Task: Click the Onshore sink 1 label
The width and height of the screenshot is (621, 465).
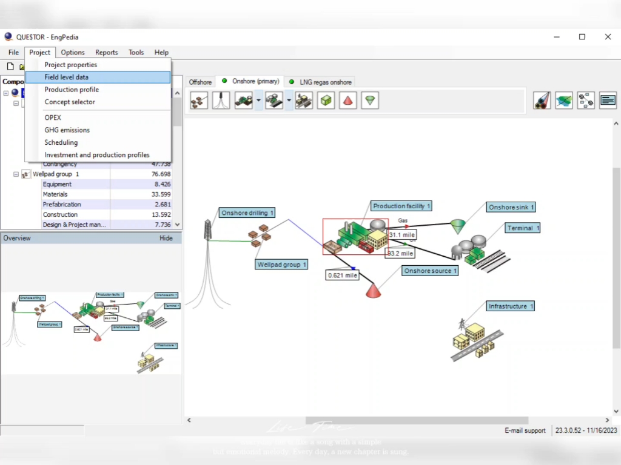Action: click(x=511, y=207)
